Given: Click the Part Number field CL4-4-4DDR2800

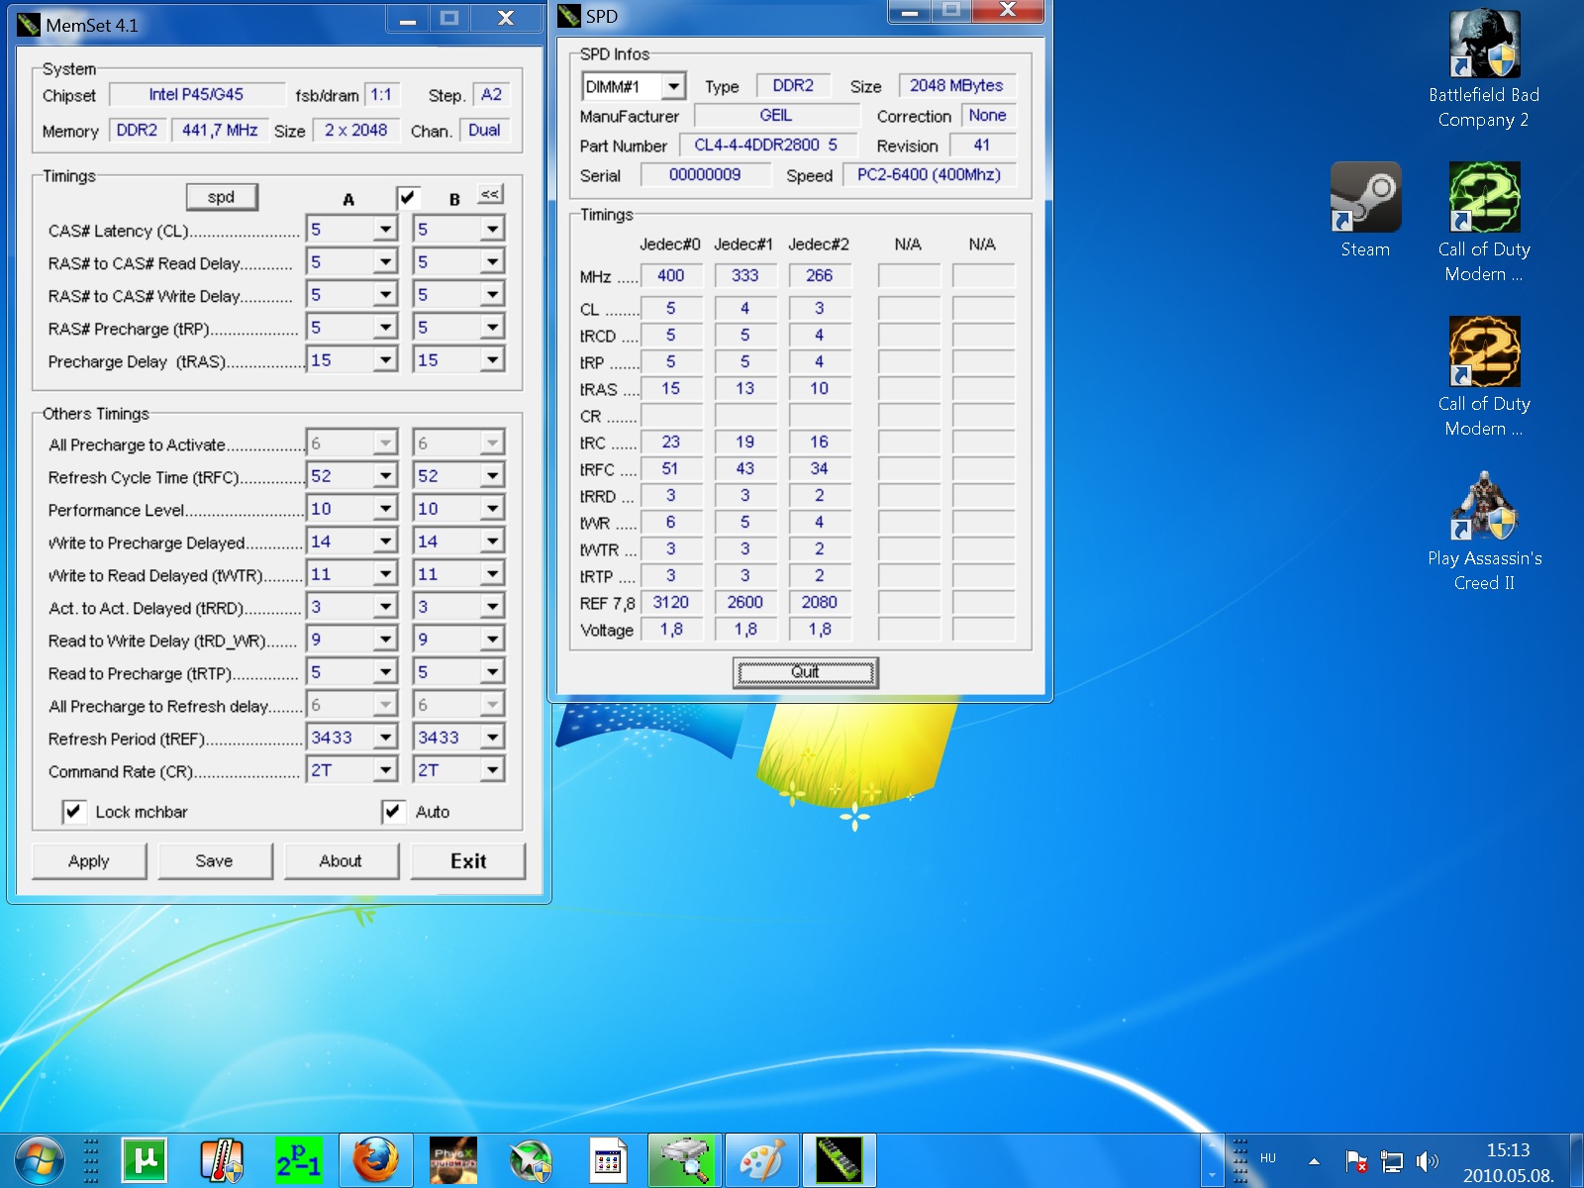Looking at the screenshot, I should (x=766, y=146).
